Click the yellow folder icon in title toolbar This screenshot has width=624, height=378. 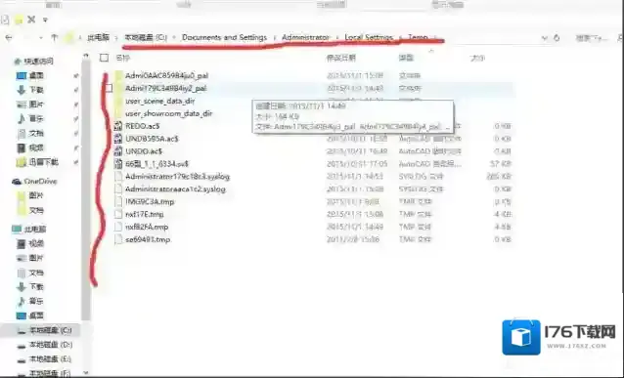point(19,20)
